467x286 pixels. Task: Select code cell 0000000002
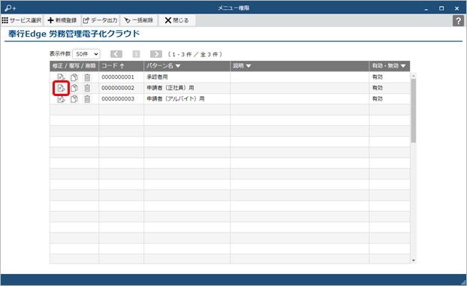121,88
